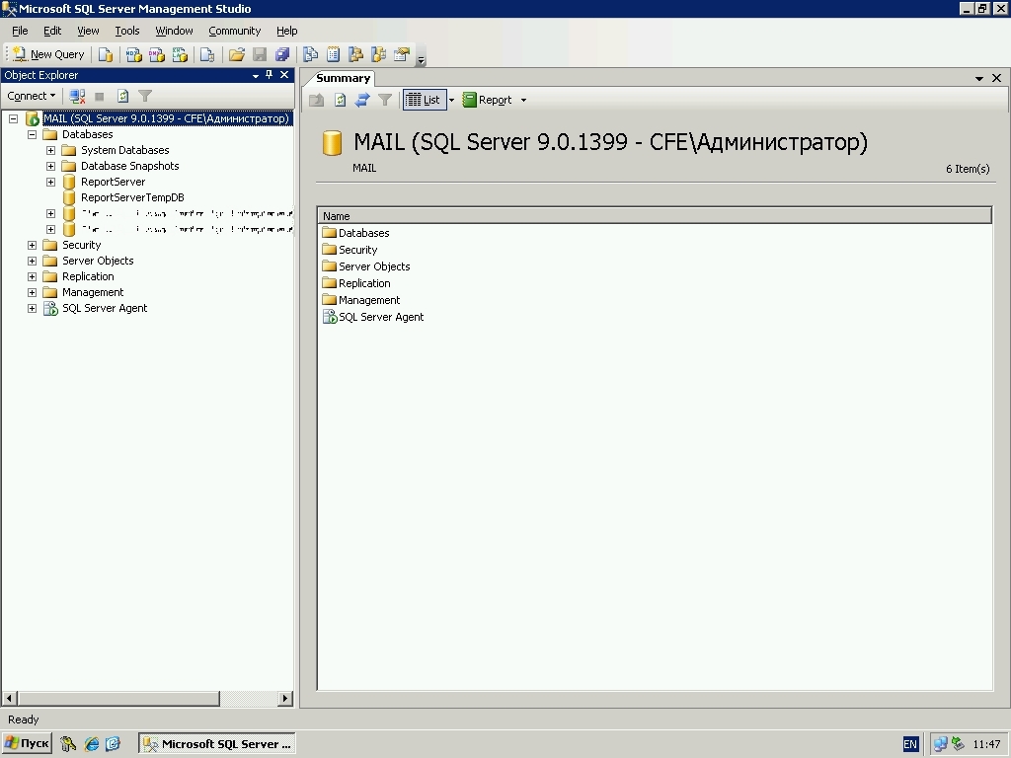1011x758 pixels.
Task: Expand the Management tree node
Action: [x=32, y=292]
